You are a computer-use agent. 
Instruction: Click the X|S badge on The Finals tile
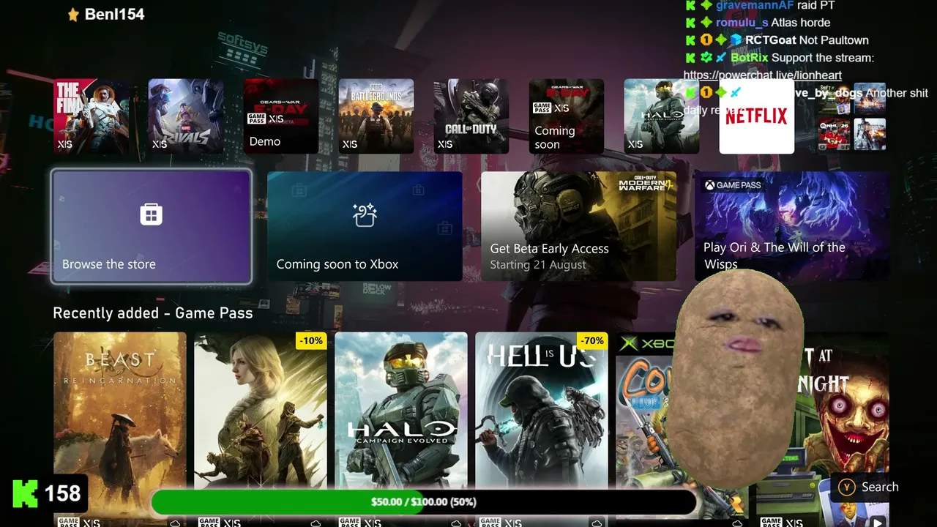pos(65,144)
